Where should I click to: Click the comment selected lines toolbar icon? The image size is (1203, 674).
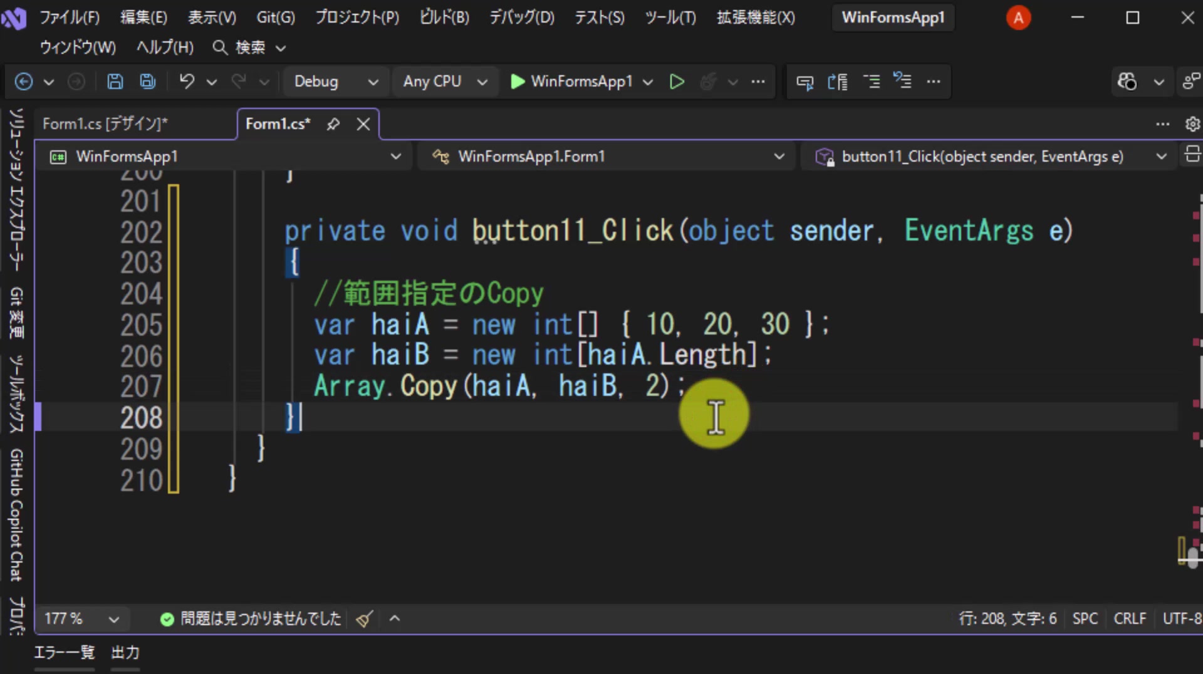872,81
